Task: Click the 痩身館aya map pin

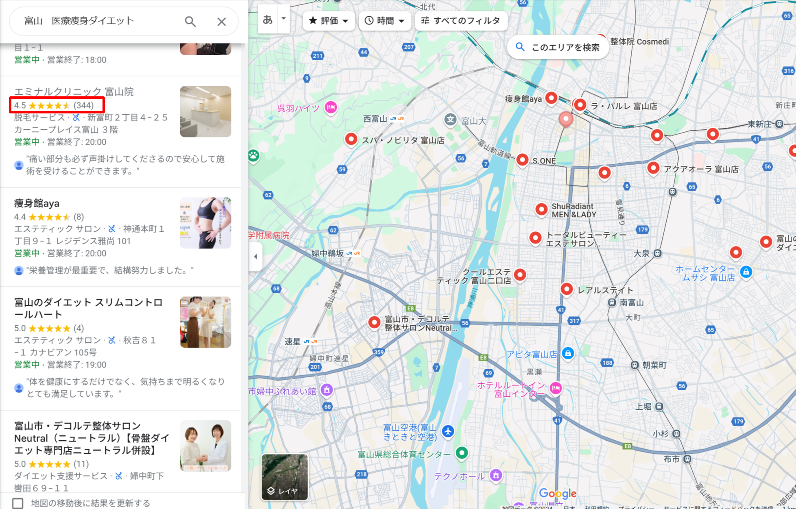Action: click(x=551, y=98)
